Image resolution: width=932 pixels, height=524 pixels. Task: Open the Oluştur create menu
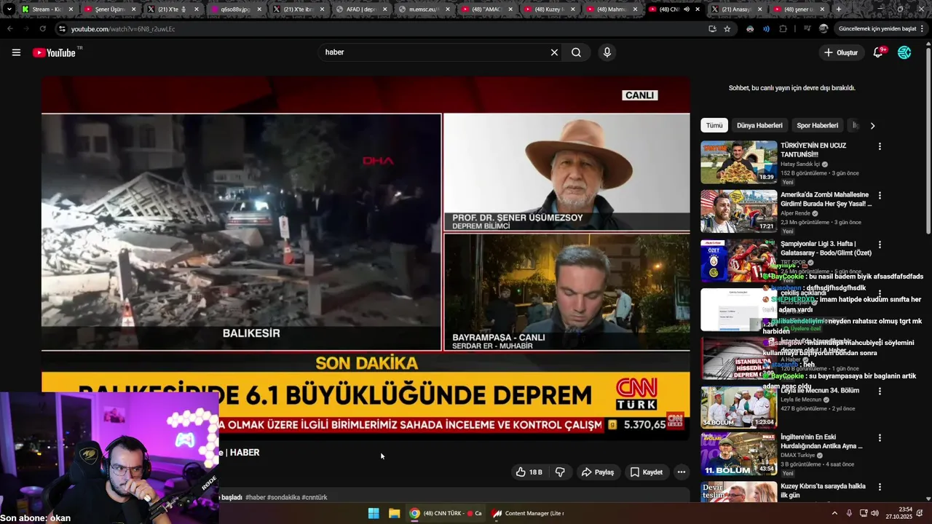coord(840,52)
